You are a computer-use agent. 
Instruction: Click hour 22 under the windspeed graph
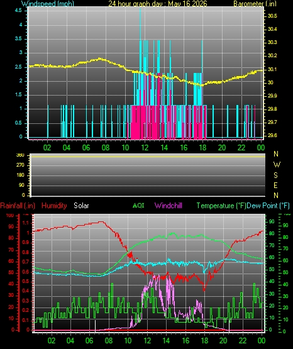(x=241, y=147)
